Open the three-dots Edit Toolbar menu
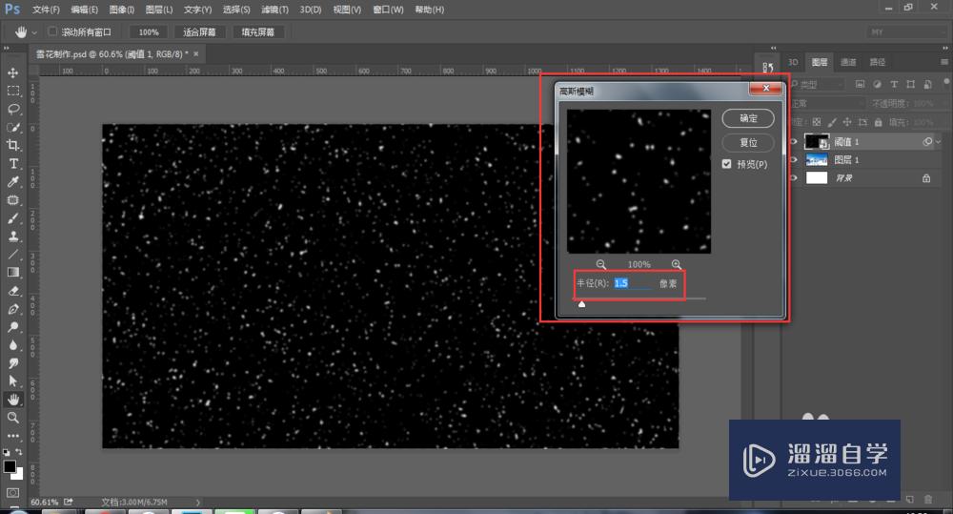 click(12, 436)
